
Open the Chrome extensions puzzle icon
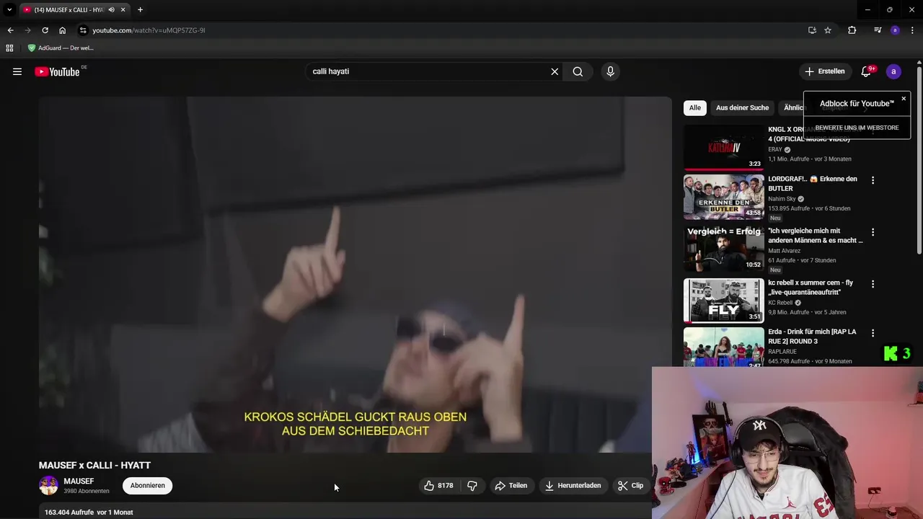point(852,30)
